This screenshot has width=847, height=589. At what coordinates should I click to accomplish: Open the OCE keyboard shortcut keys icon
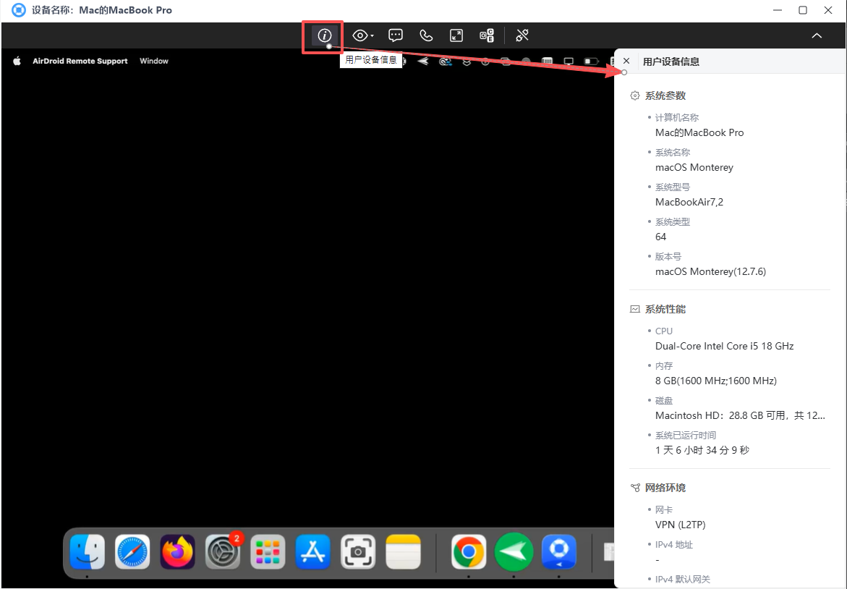(x=487, y=35)
